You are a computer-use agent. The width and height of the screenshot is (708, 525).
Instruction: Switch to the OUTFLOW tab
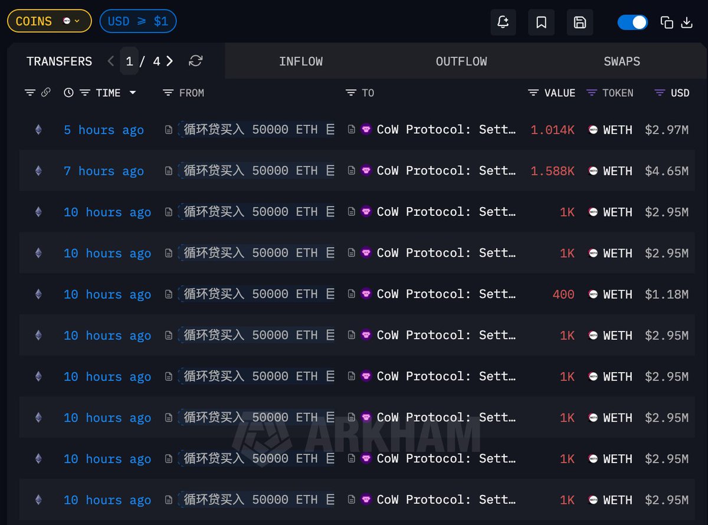pyautogui.click(x=461, y=61)
